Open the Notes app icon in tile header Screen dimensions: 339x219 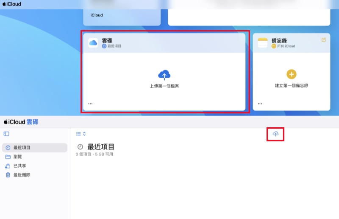[263, 43]
